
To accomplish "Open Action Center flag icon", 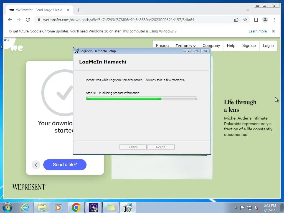I will 242,207.
